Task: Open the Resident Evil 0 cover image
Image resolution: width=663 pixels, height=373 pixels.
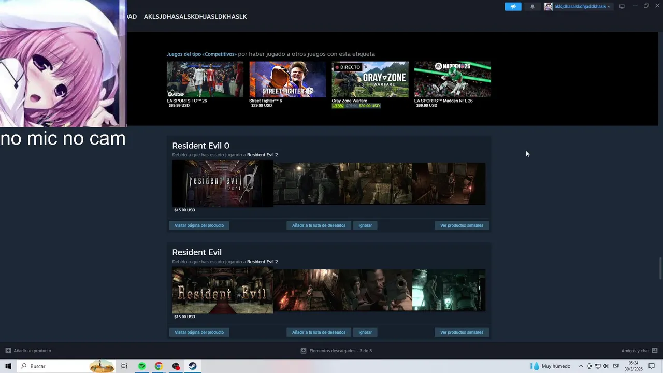Action: 223,183
